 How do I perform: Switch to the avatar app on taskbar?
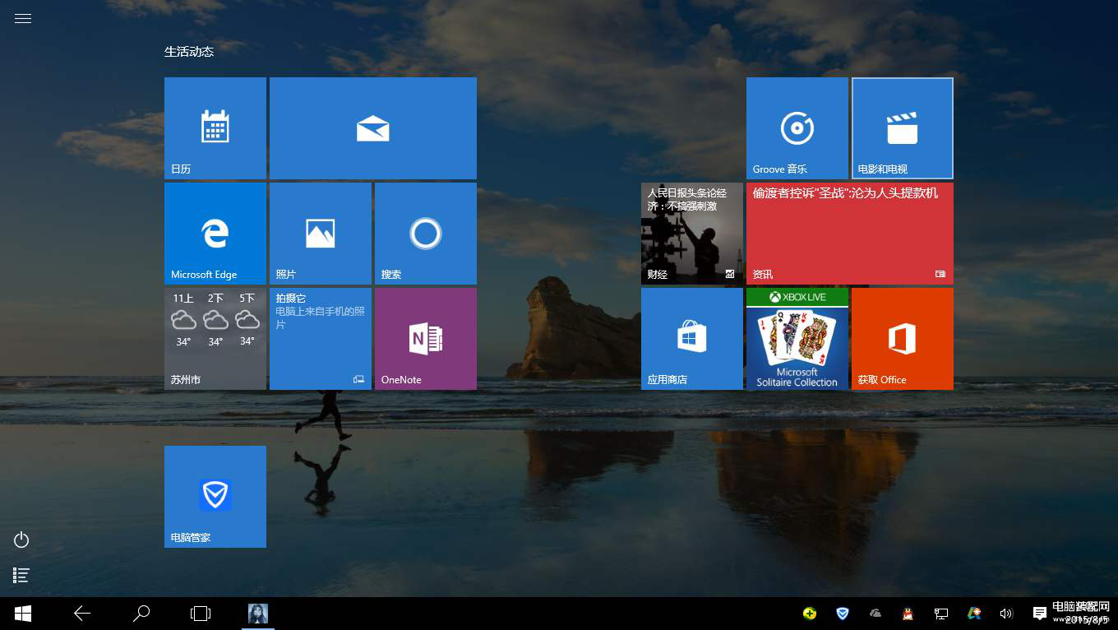point(258,614)
